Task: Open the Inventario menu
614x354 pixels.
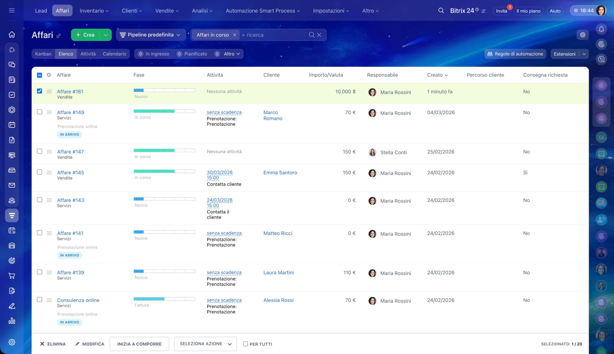Action: pos(94,11)
